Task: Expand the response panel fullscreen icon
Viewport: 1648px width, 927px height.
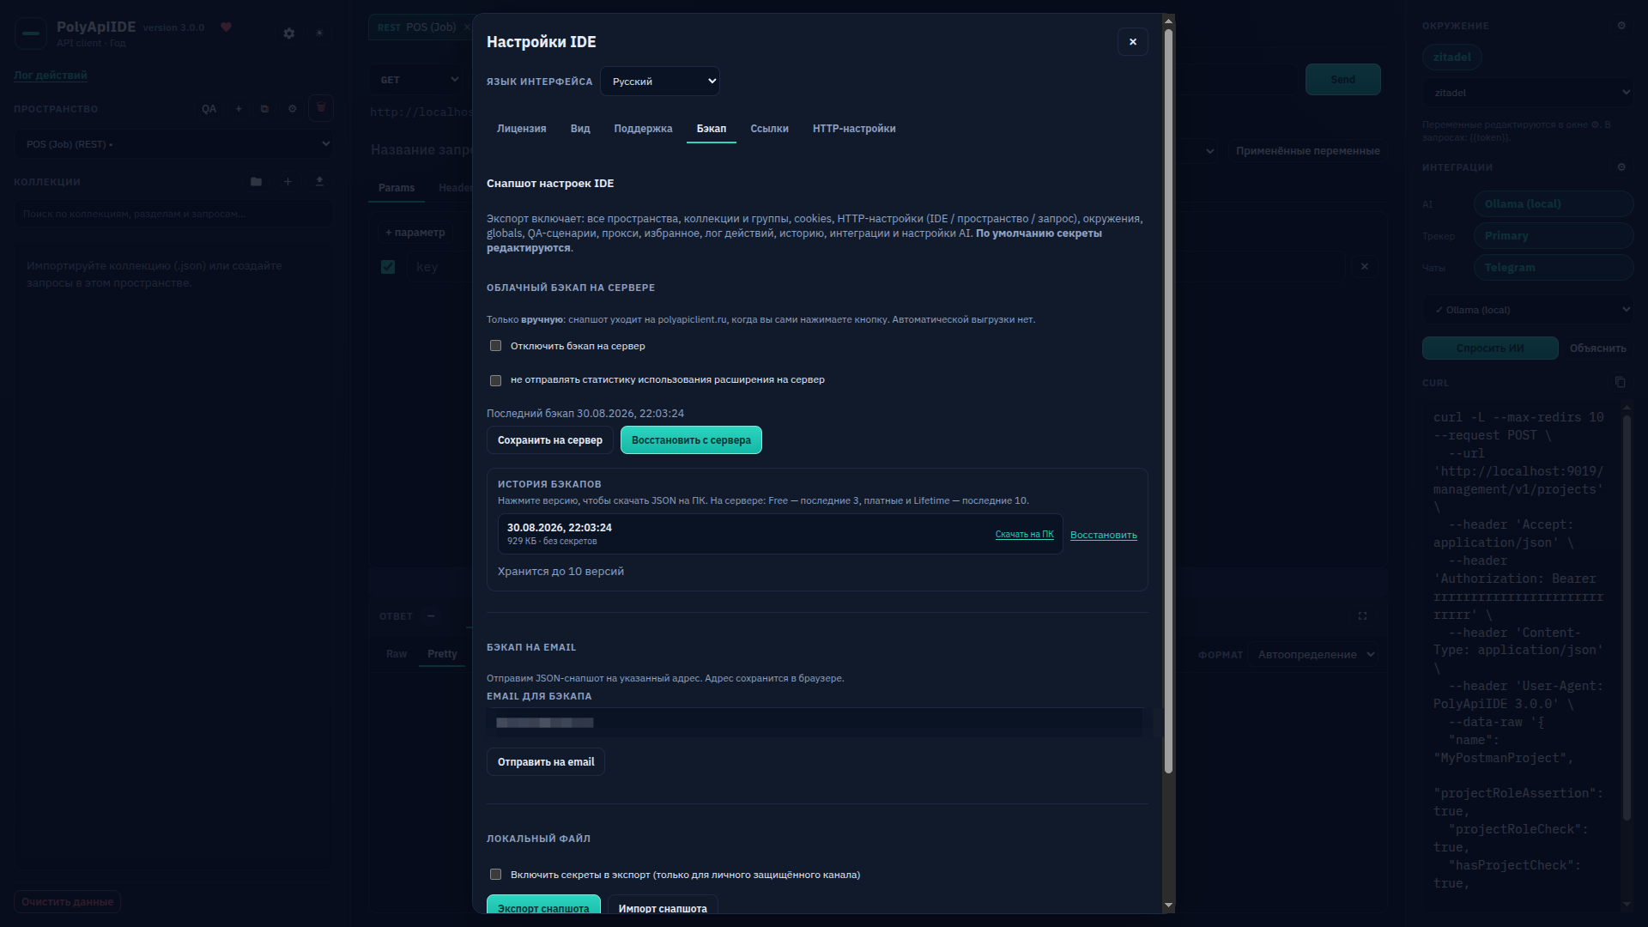Action: [1362, 616]
